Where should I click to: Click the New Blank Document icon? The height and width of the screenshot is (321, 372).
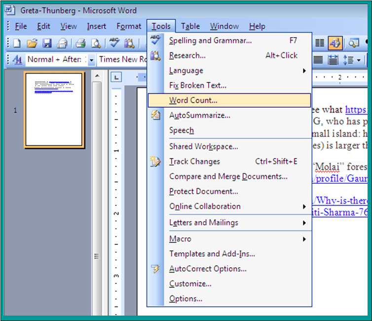point(17,43)
